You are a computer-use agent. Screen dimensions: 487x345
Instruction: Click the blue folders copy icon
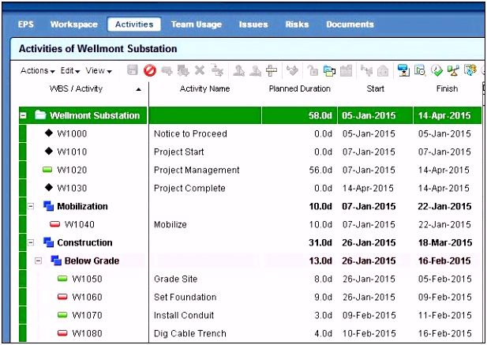[x=329, y=71]
